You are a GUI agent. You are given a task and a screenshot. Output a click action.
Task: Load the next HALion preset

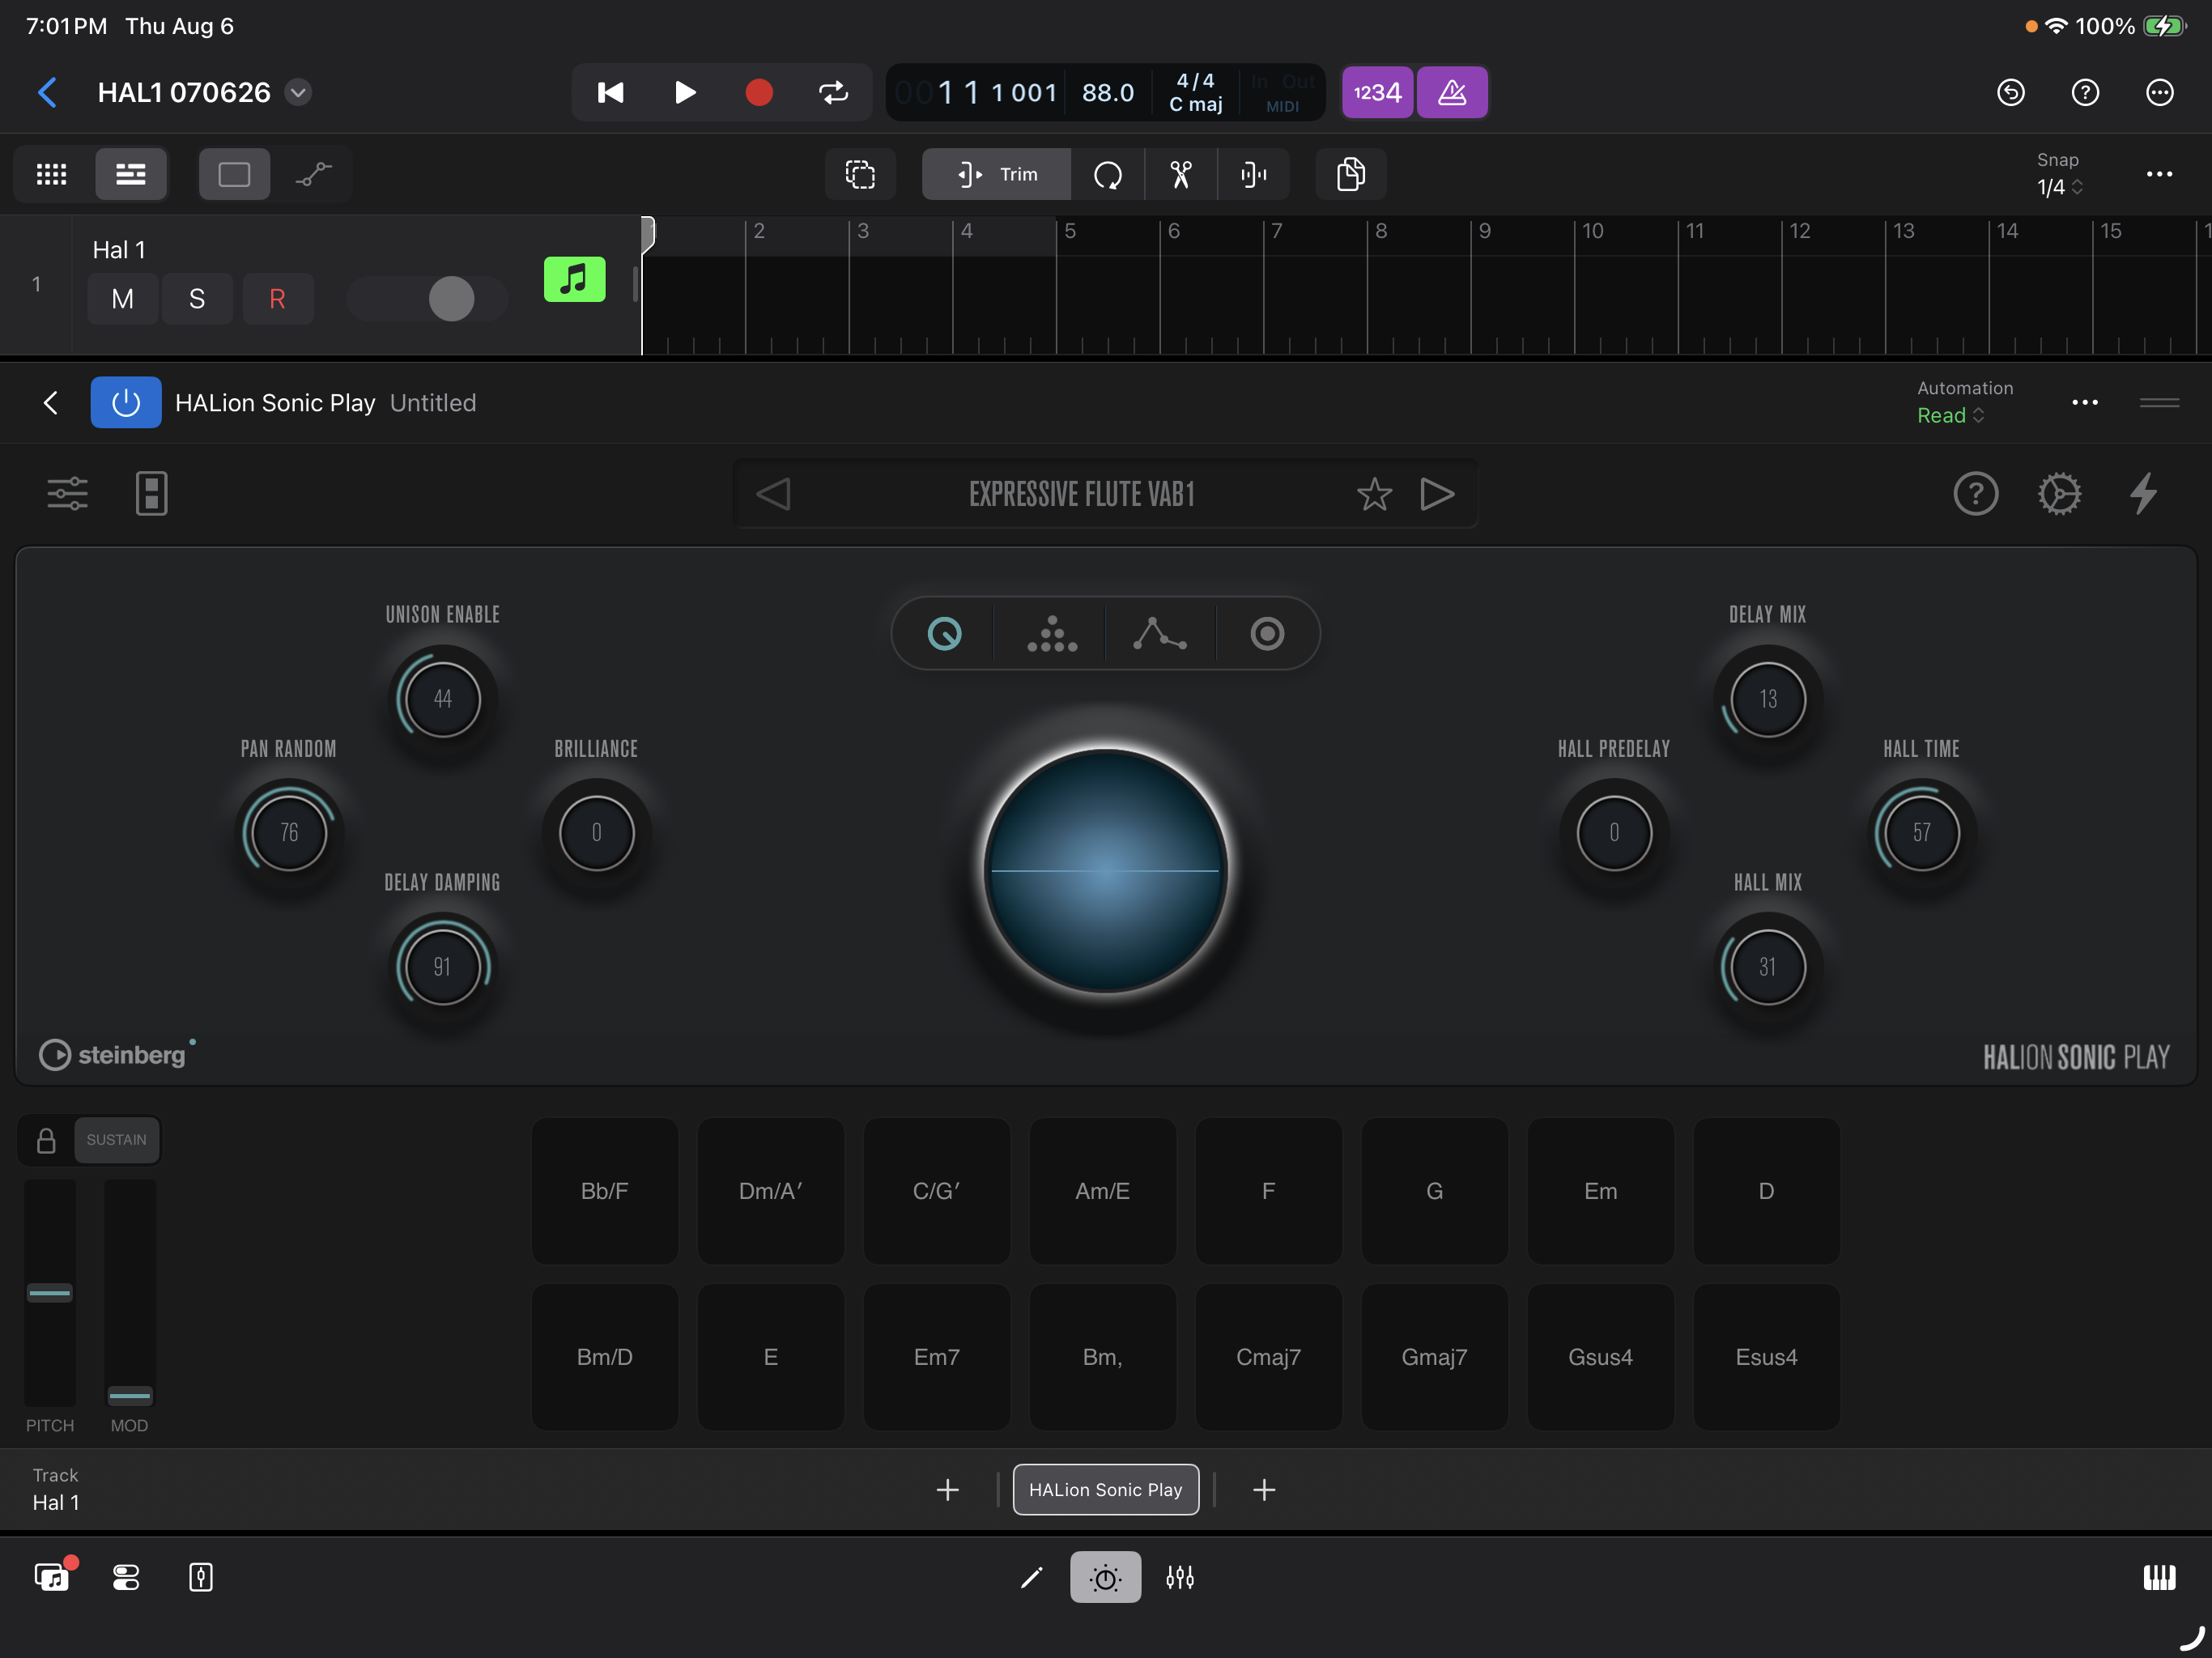(x=1437, y=493)
